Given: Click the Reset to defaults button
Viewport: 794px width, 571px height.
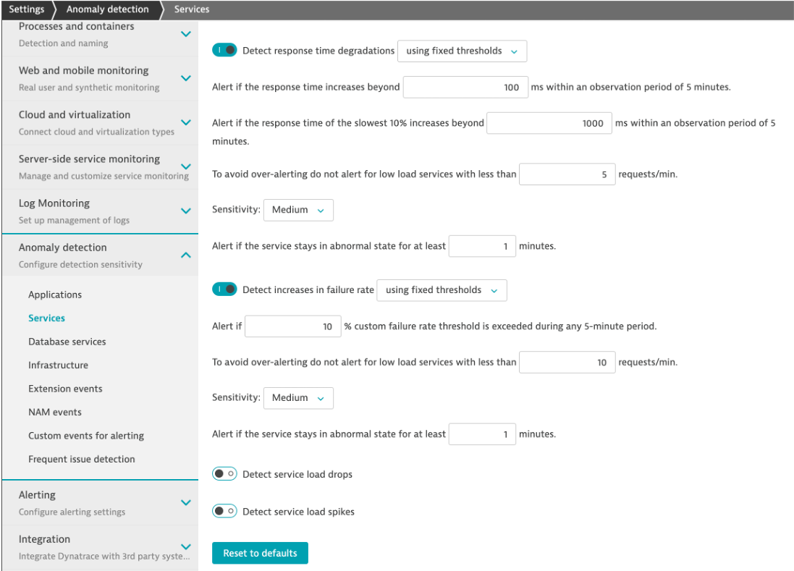Looking at the screenshot, I should click(260, 553).
